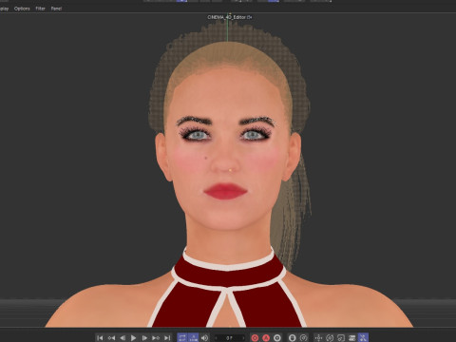Screen dimensions: 456x342
Task: Click the second grey round button after record group
Action: [303, 338]
